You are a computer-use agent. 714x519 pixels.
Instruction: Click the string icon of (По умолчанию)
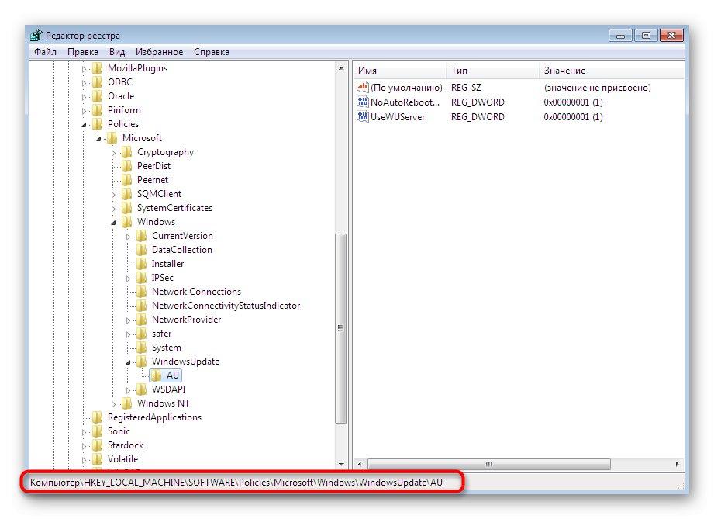pos(363,87)
